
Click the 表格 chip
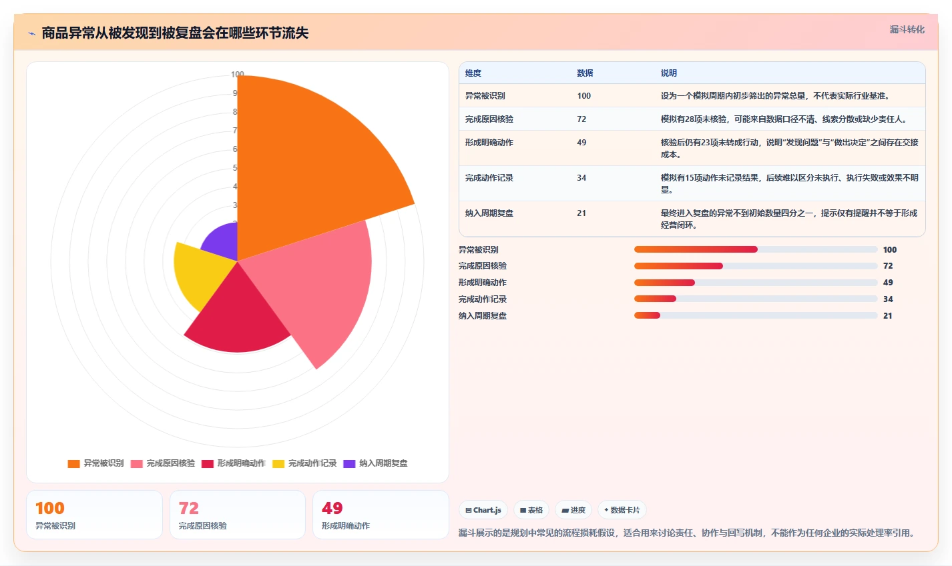tap(531, 510)
